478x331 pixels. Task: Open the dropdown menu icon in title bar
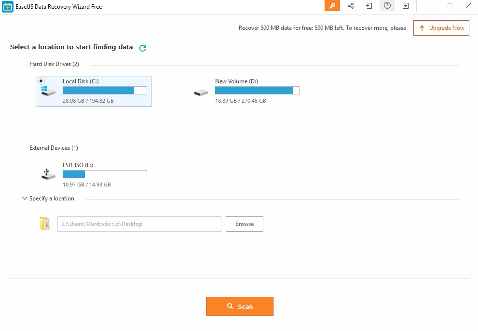pos(406,6)
